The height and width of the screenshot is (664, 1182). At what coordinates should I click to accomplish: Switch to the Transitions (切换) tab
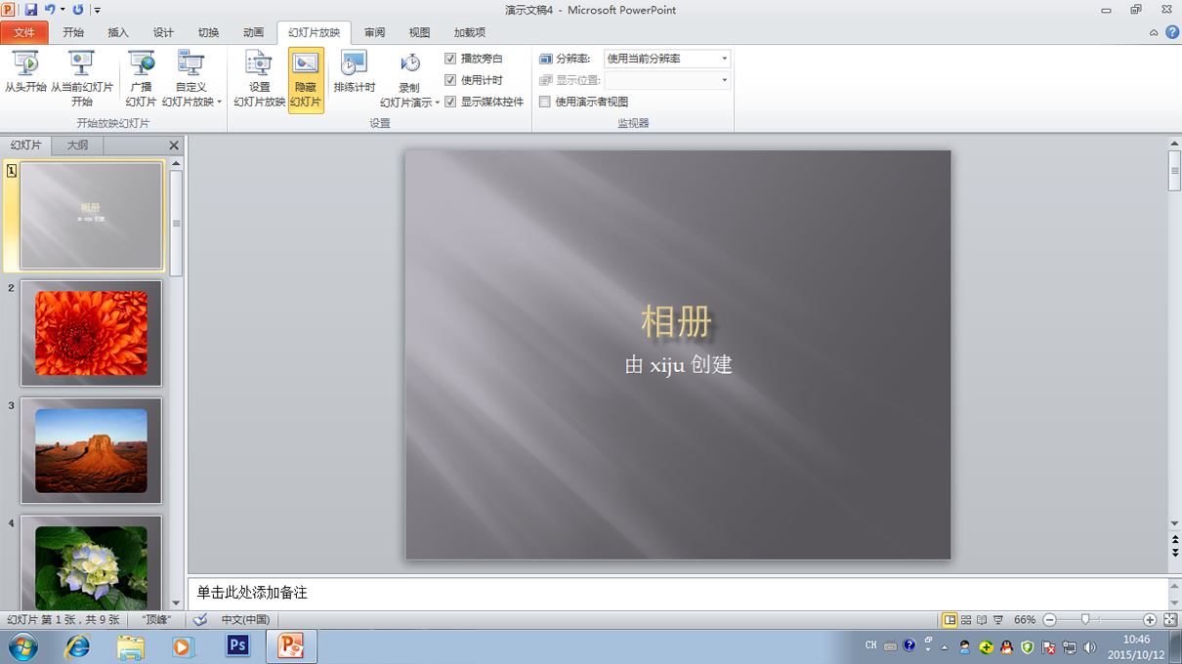coord(208,32)
